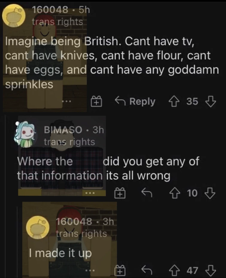Award the 'I made it up' comment

click(x=120, y=271)
